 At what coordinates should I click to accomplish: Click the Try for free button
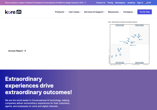[144, 12]
